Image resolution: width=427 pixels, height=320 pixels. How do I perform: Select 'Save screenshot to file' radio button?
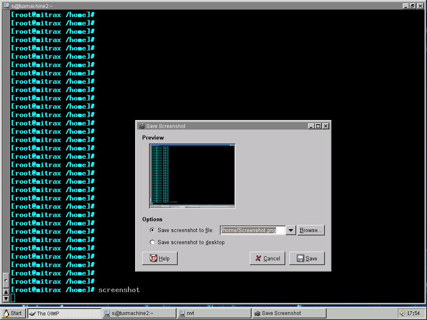[x=152, y=230]
